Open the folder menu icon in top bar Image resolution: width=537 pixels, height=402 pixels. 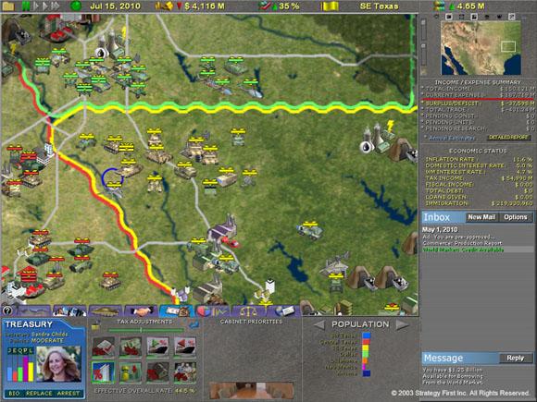click(8, 6)
